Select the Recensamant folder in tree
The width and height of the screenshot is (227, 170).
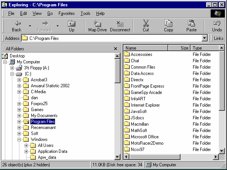point(43,127)
